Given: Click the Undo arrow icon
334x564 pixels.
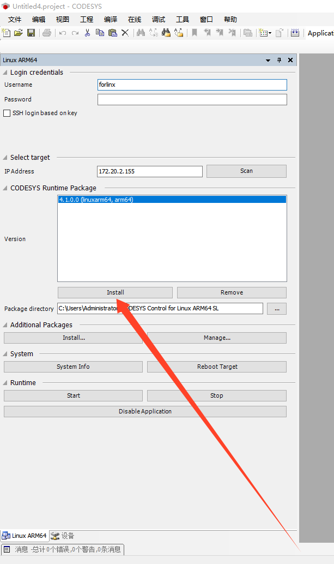Looking at the screenshot, I should click(63, 33).
